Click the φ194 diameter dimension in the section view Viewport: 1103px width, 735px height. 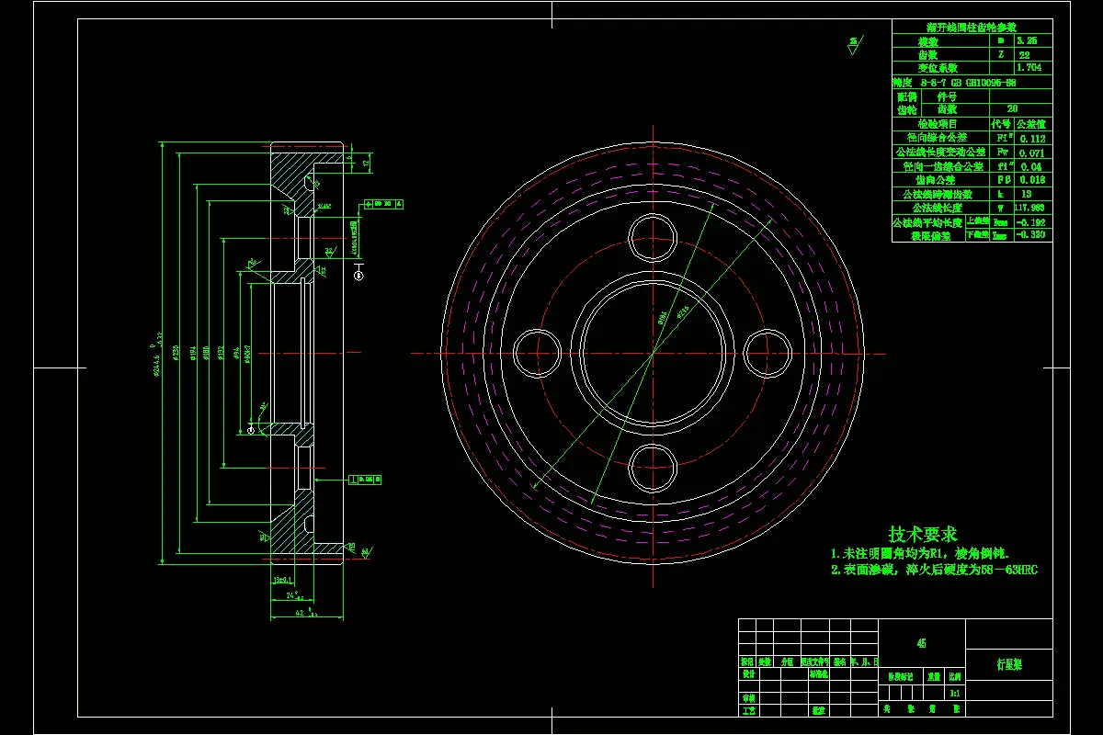[191, 354]
